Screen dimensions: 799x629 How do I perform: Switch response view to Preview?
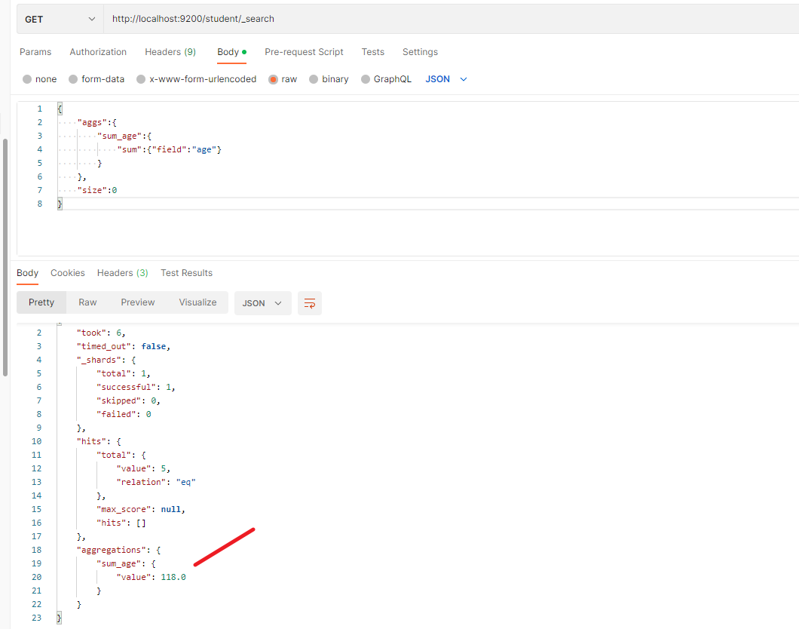coord(138,302)
